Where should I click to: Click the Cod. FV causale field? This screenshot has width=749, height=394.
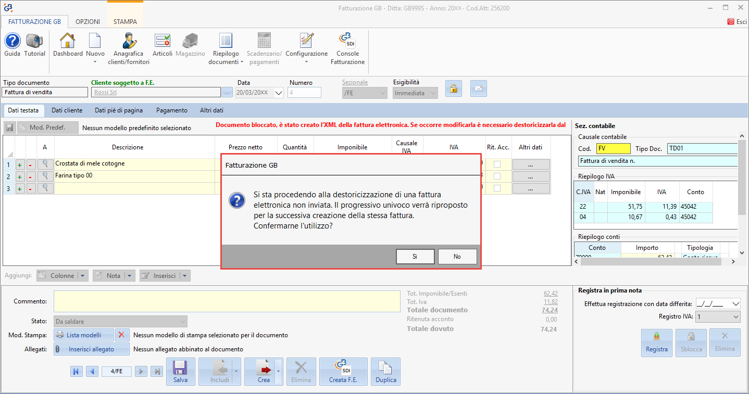click(x=614, y=149)
